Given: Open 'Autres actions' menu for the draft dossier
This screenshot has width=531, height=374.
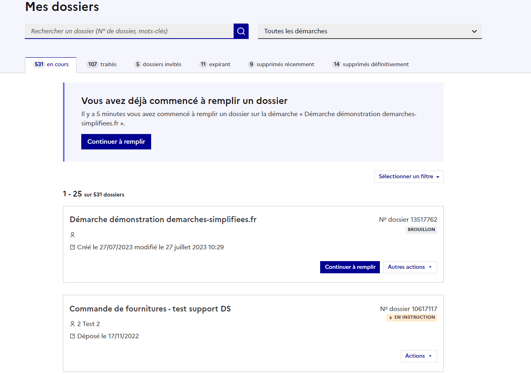Looking at the screenshot, I should (x=410, y=267).
